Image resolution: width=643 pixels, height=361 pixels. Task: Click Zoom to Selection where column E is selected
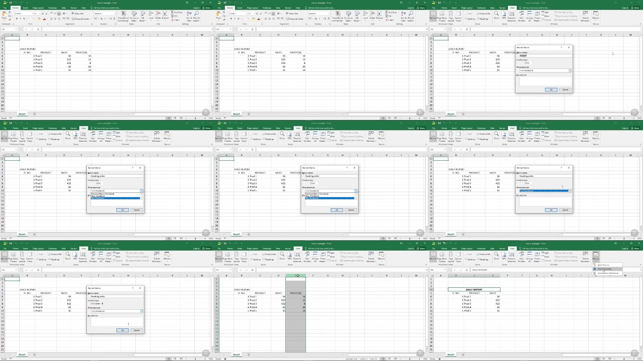[x=297, y=257]
